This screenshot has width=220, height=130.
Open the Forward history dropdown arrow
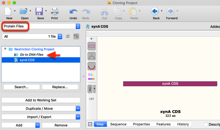tap(177, 11)
